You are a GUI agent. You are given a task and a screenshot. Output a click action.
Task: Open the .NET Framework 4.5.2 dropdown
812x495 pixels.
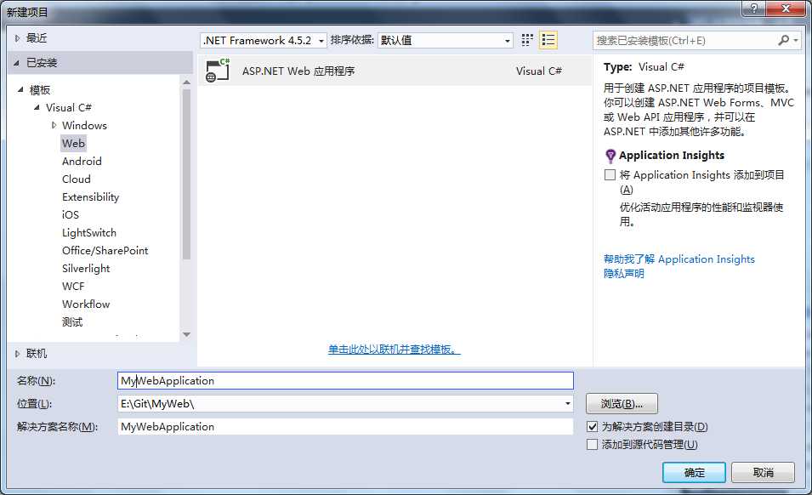click(x=264, y=40)
